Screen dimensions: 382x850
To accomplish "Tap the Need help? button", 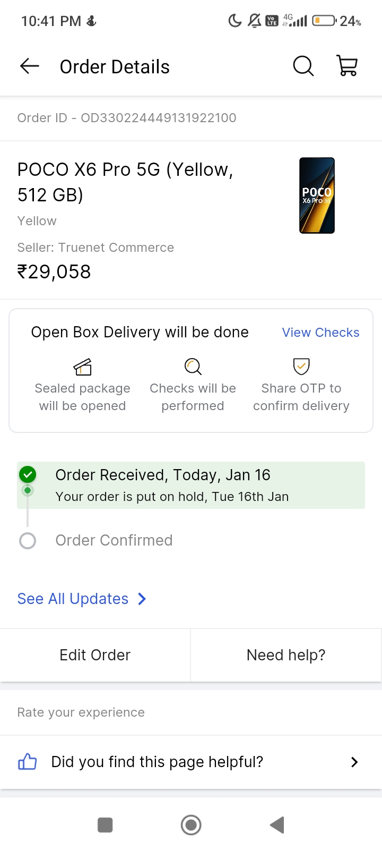I will point(286,655).
